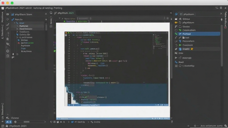Toggle the square checkbox on the third right-panel row

tap(180, 26)
